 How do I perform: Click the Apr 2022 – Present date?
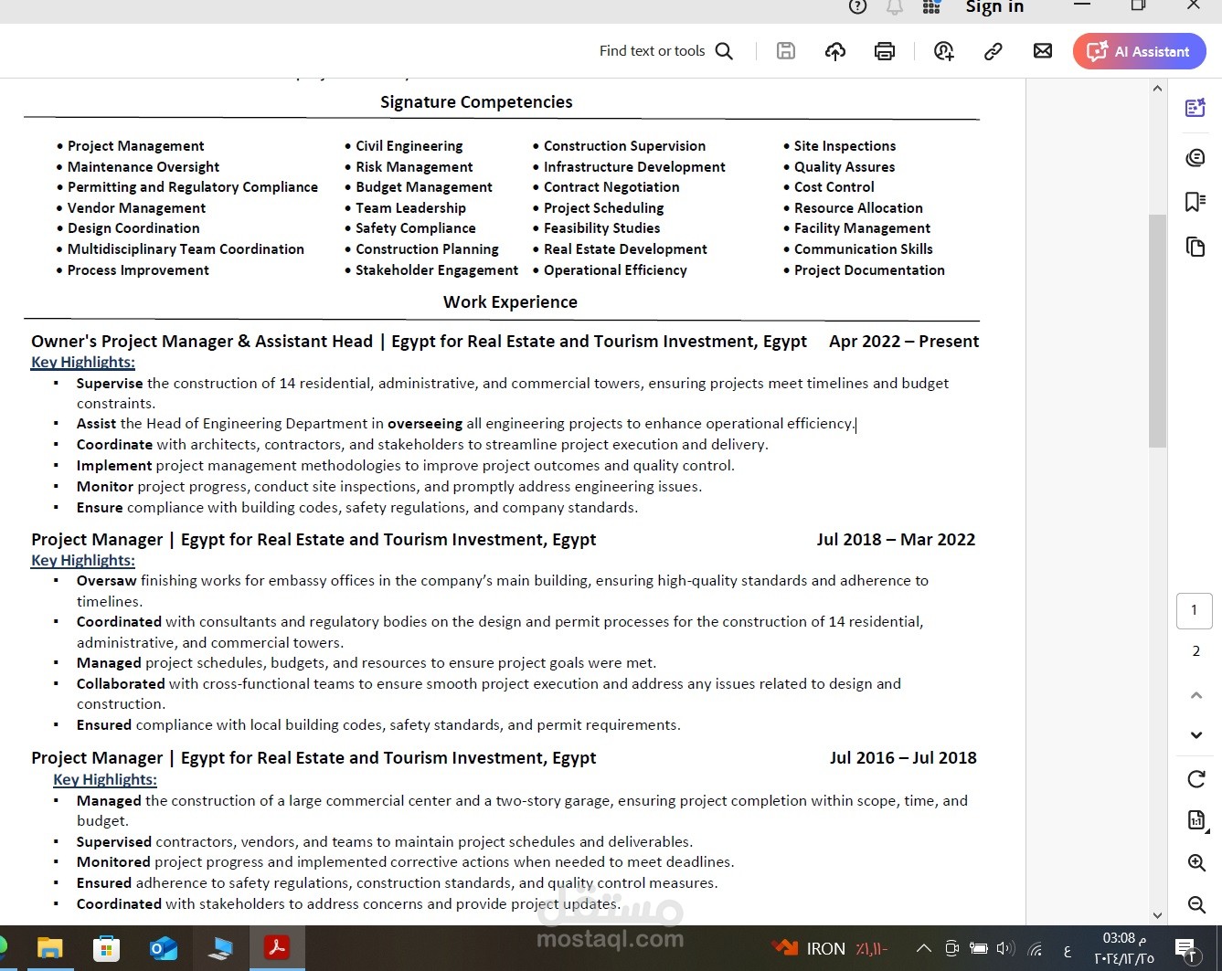[904, 342]
